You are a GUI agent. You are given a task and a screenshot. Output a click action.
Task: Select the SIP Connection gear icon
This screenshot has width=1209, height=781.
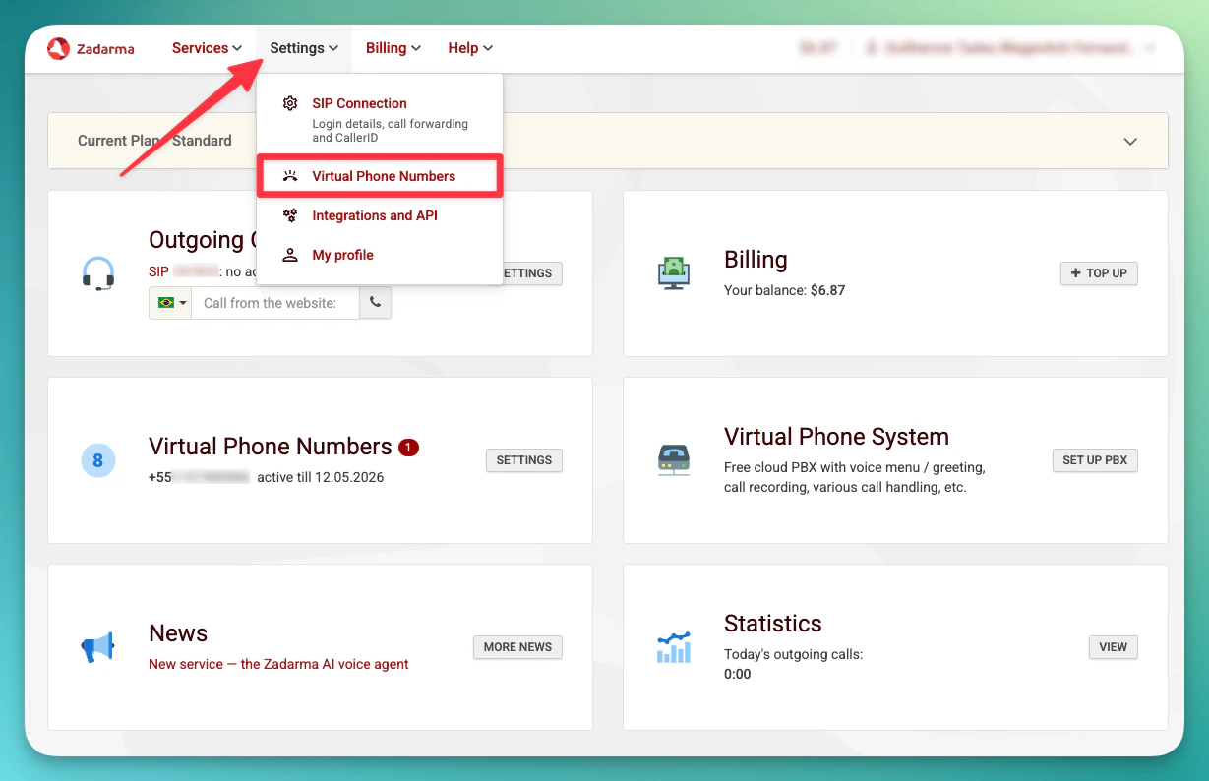click(x=289, y=102)
